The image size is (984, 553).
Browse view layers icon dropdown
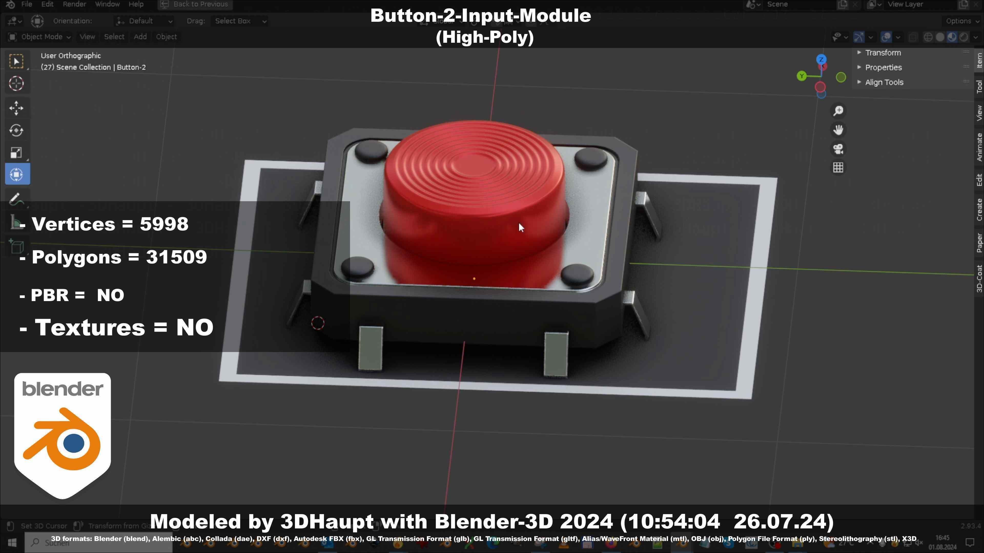874,5
